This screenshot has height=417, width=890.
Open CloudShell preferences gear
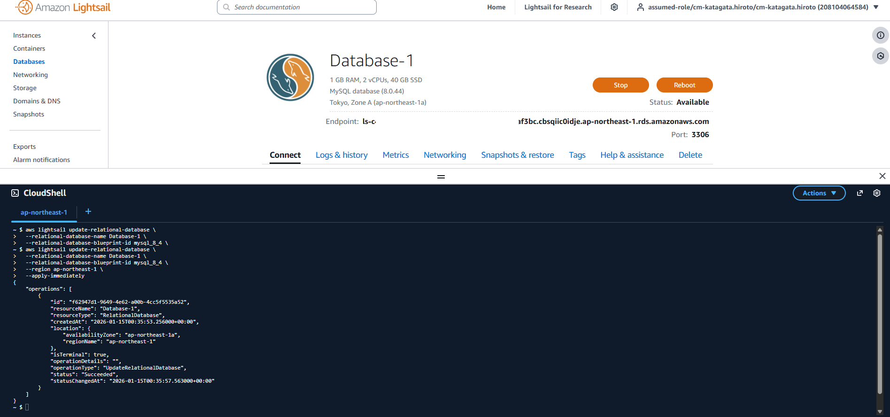877,193
